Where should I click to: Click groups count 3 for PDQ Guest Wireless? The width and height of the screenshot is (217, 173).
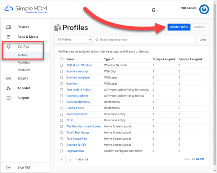point(153,65)
